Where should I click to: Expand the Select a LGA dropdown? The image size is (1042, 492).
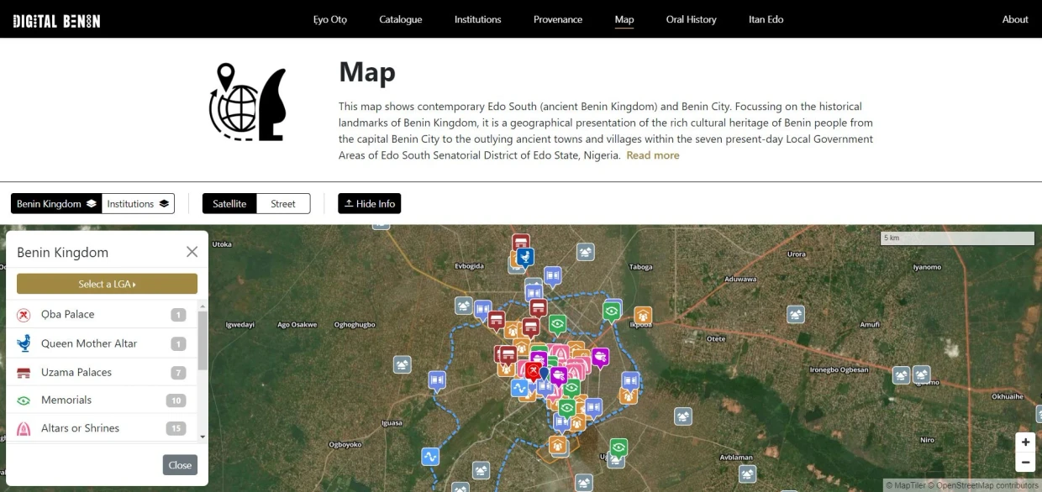point(107,284)
